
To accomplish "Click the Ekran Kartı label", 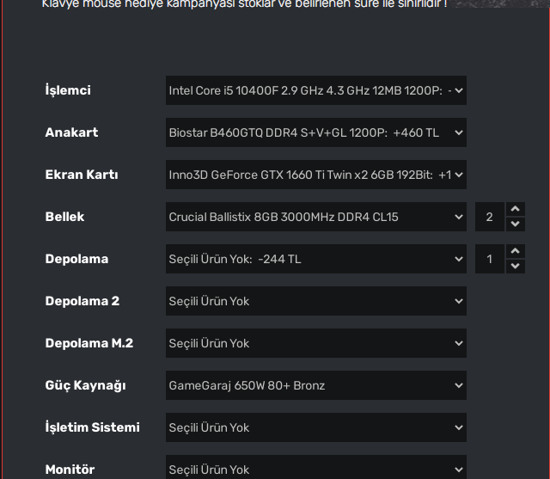I will coord(82,175).
